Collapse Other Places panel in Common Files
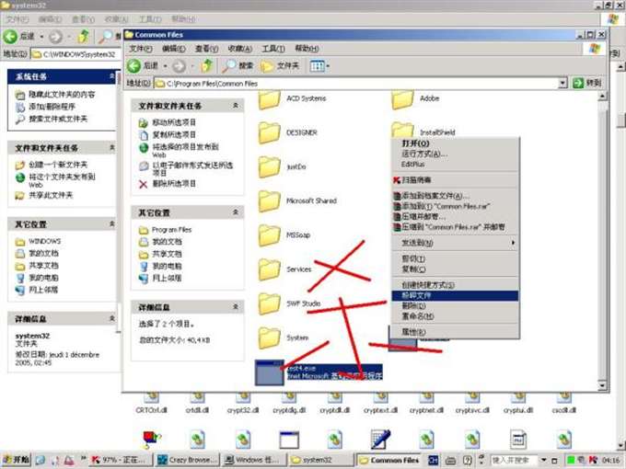Screen dimensions: 626x469 [236, 212]
